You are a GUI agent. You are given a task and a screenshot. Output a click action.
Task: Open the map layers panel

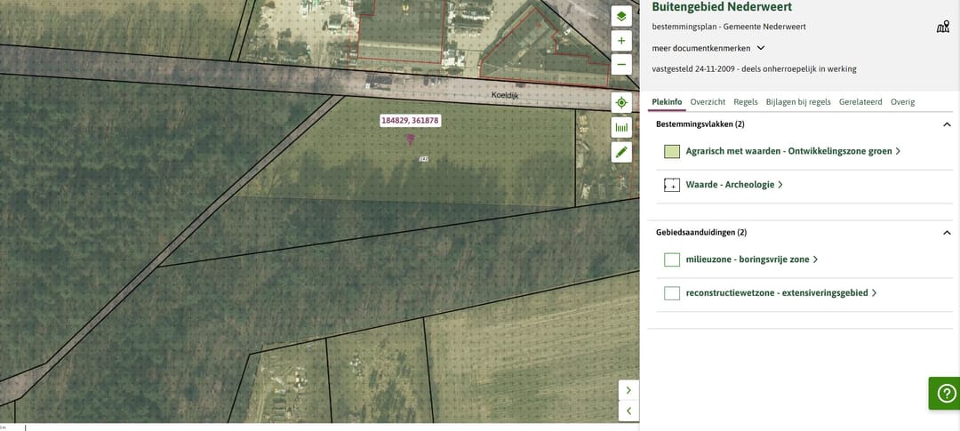pyautogui.click(x=621, y=17)
